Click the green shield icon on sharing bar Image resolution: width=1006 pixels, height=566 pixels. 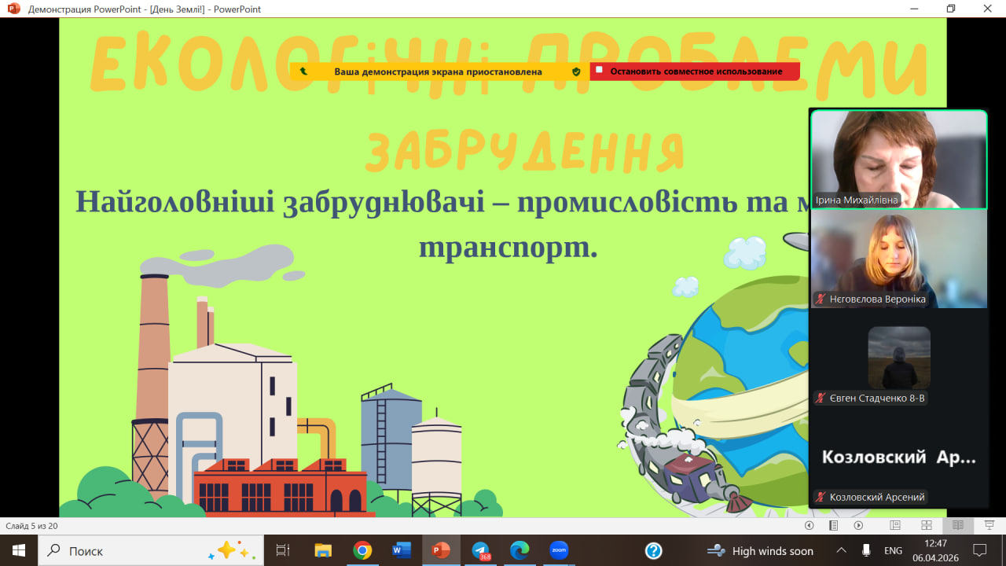[x=576, y=72]
